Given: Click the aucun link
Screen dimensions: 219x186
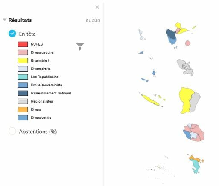Looking at the screenshot, I should (x=93, y=20).
